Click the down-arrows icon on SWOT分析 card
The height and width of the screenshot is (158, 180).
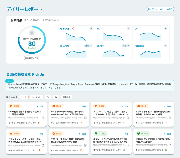pos(39,123)
